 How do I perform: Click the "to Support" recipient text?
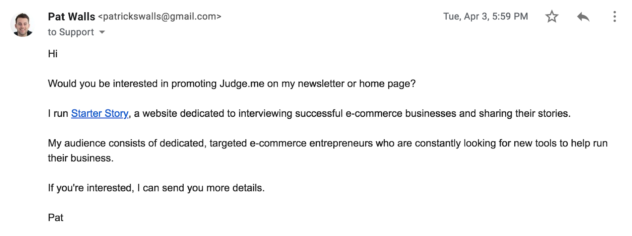tap(71, 32)
